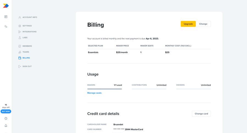This screenshot has width=247, height=133.
Task: Click the 'Monthly Cost (Tax Excl.)' header
Action: 178,46
